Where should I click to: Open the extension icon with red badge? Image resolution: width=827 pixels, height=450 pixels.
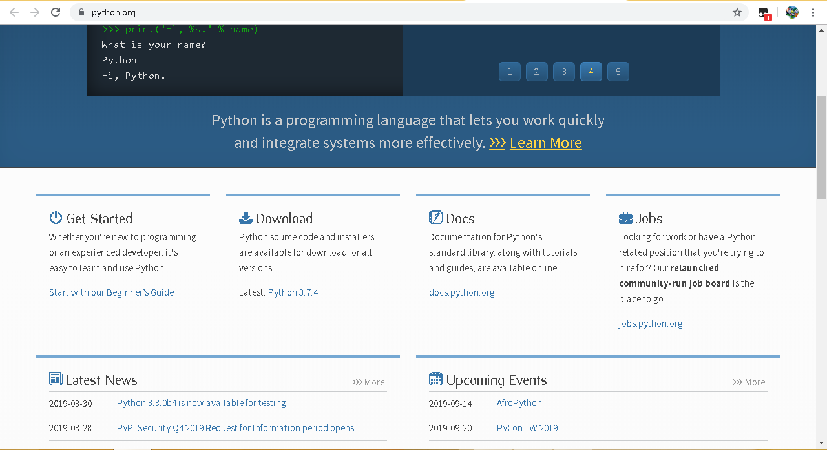(x=764, y=13)
